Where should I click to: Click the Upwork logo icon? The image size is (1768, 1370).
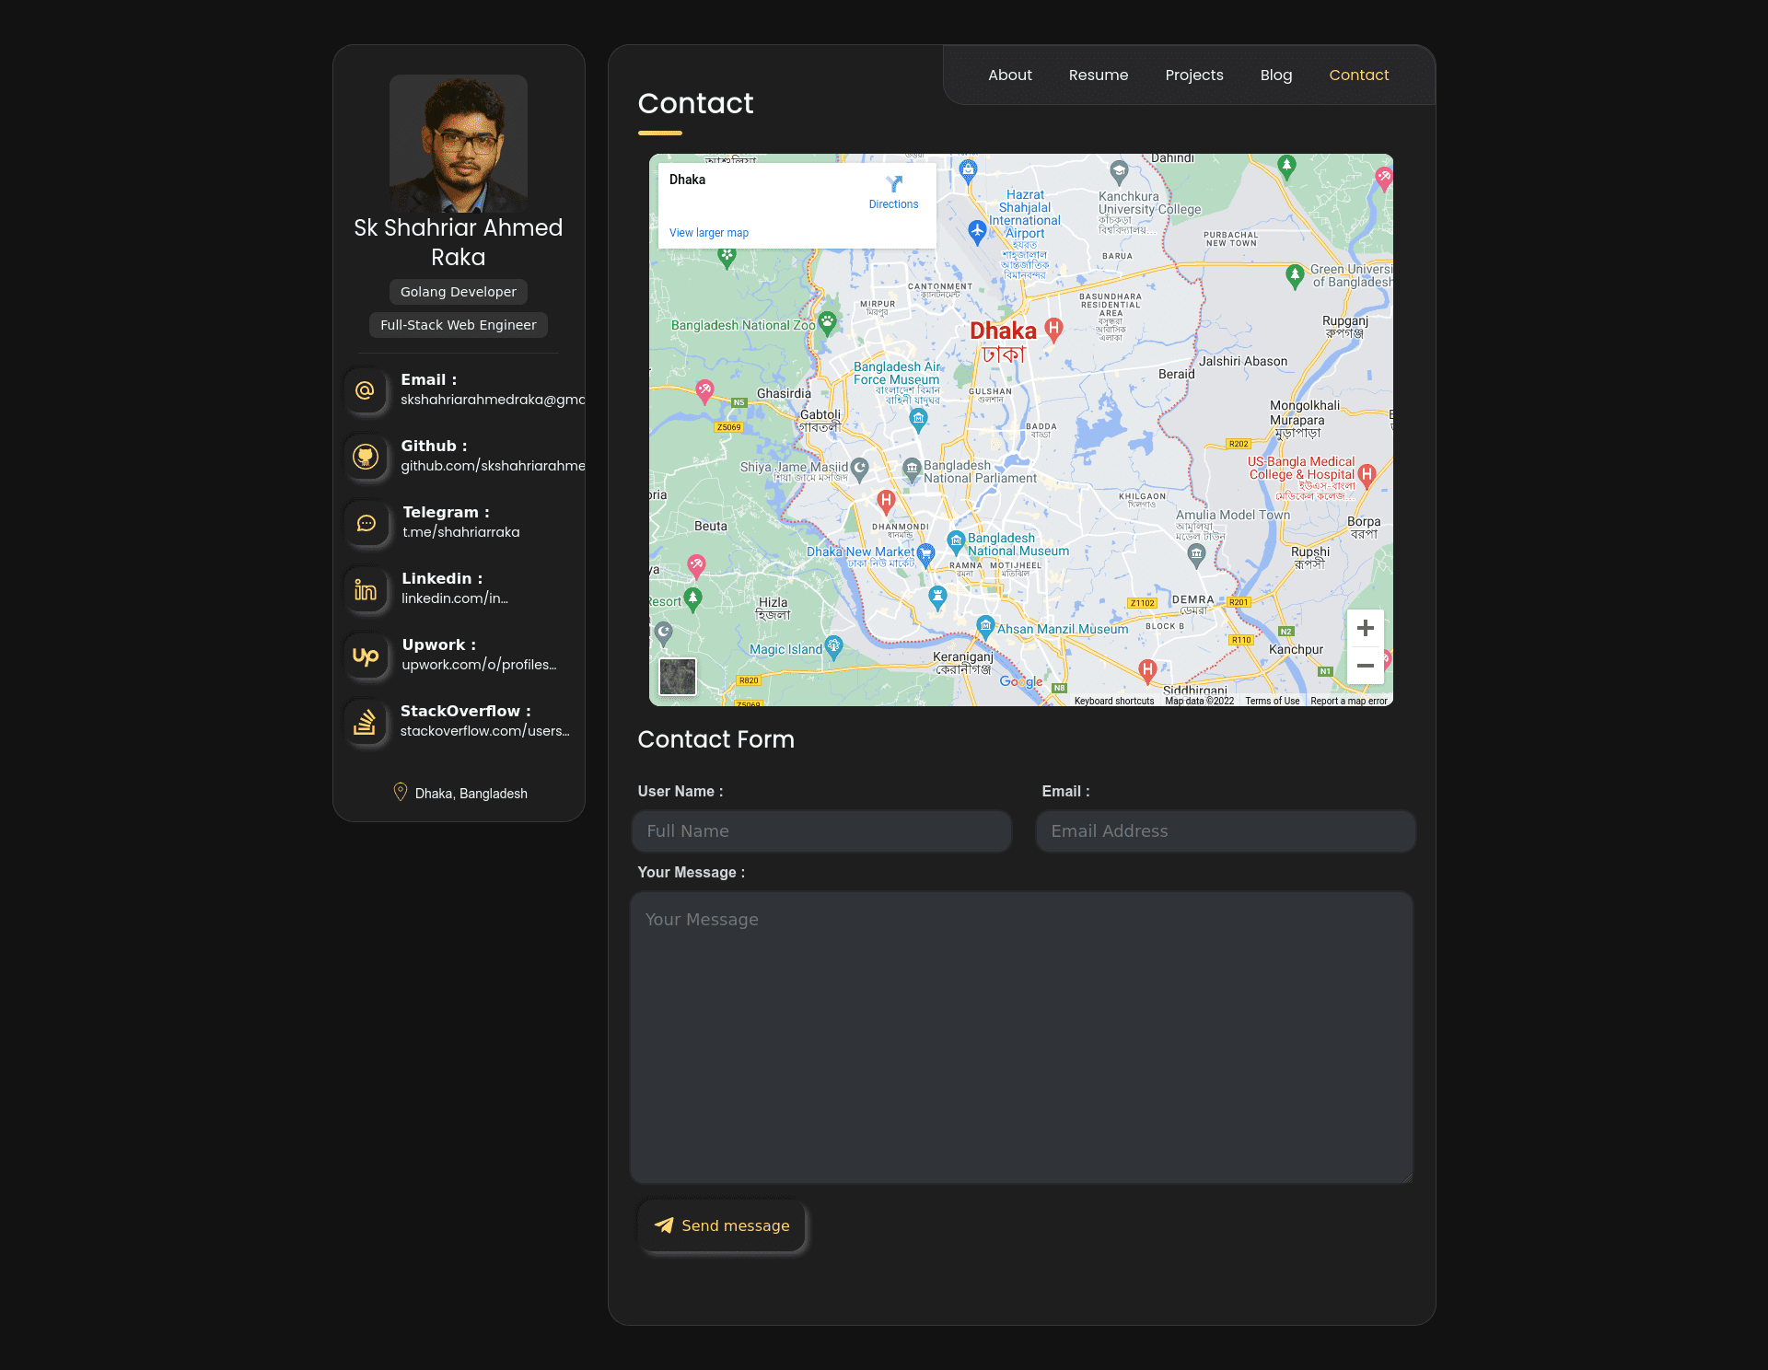click(x=366, y=656)
